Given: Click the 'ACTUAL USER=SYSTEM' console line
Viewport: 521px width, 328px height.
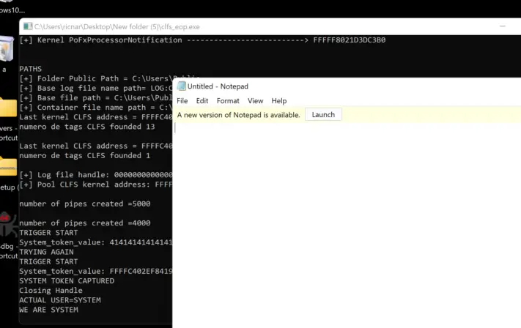Looking at the screenshot, I should (x=60, y=300).
